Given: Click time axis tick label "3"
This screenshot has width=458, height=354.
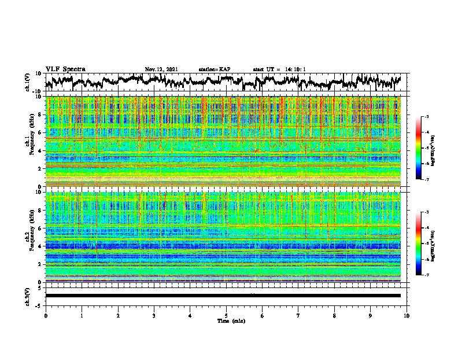Looking at the screenshot, I should [x=154, y=316].
